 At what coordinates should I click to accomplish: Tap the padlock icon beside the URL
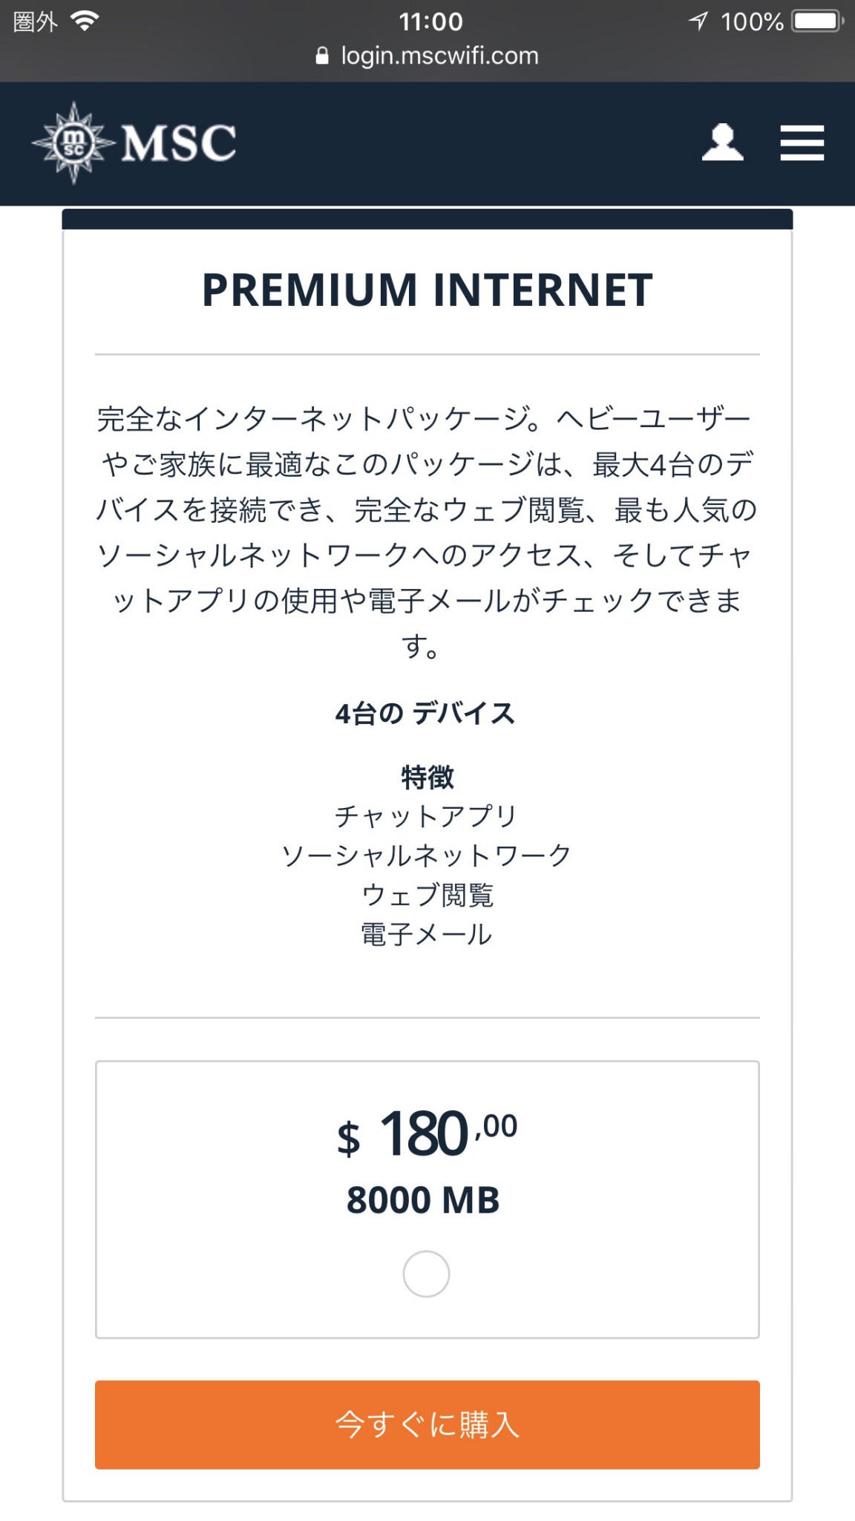coord(322,56)
